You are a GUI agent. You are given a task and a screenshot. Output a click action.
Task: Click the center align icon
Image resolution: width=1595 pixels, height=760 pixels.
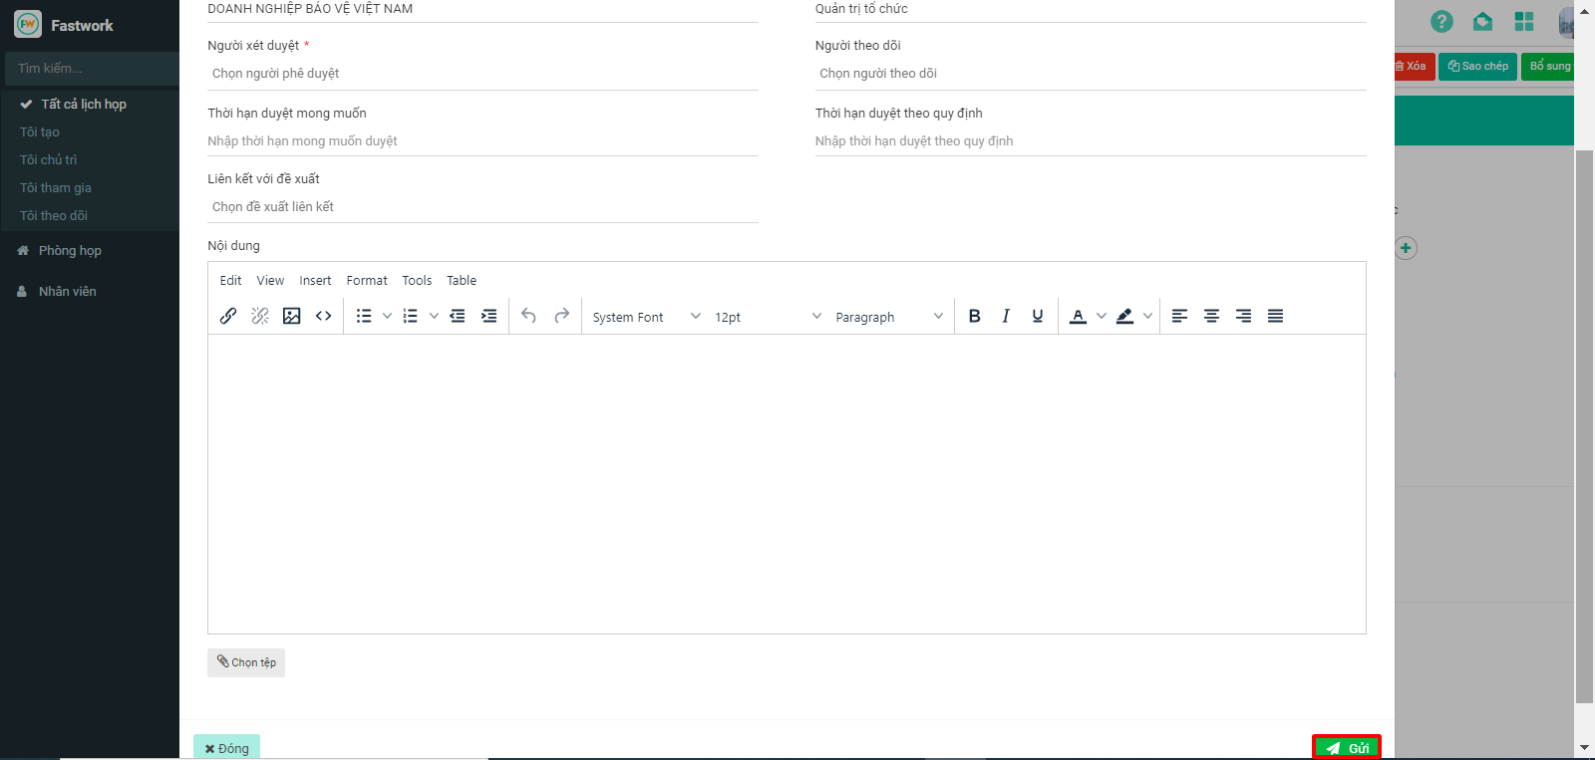pos(1211,316)
